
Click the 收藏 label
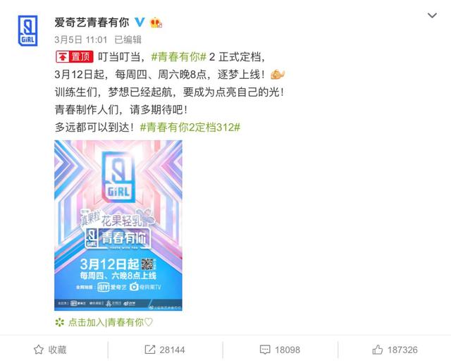pos(57,350)
